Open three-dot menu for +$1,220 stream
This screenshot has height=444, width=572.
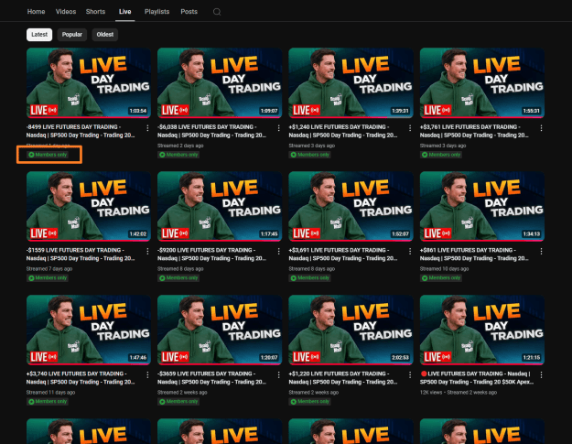click(410, 375)
